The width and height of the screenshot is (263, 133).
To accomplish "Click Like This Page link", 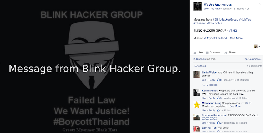I will (212, 9).
